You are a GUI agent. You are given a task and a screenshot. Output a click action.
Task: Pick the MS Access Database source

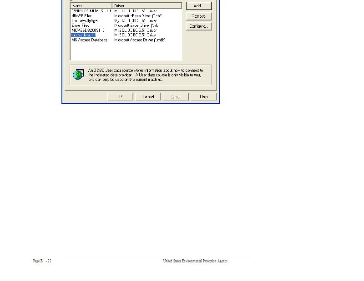(89, 40)
